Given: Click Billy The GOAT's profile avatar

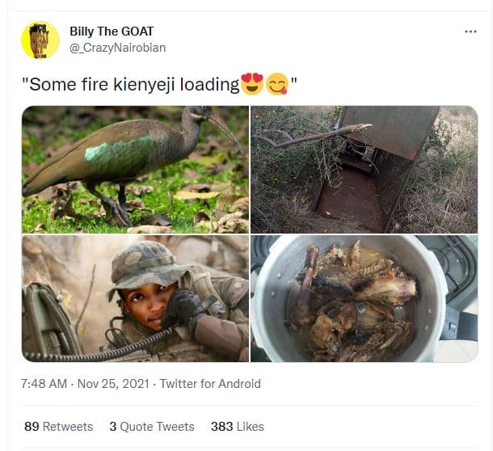Looking at the screenshot, I should tap(40, 40).
